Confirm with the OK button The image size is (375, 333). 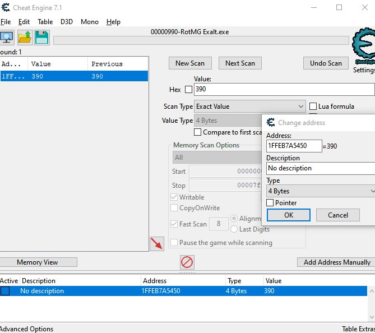(x=288, y=215)
